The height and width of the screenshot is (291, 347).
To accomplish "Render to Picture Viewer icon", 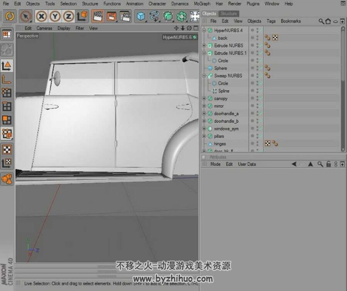I will pos(111,16).
